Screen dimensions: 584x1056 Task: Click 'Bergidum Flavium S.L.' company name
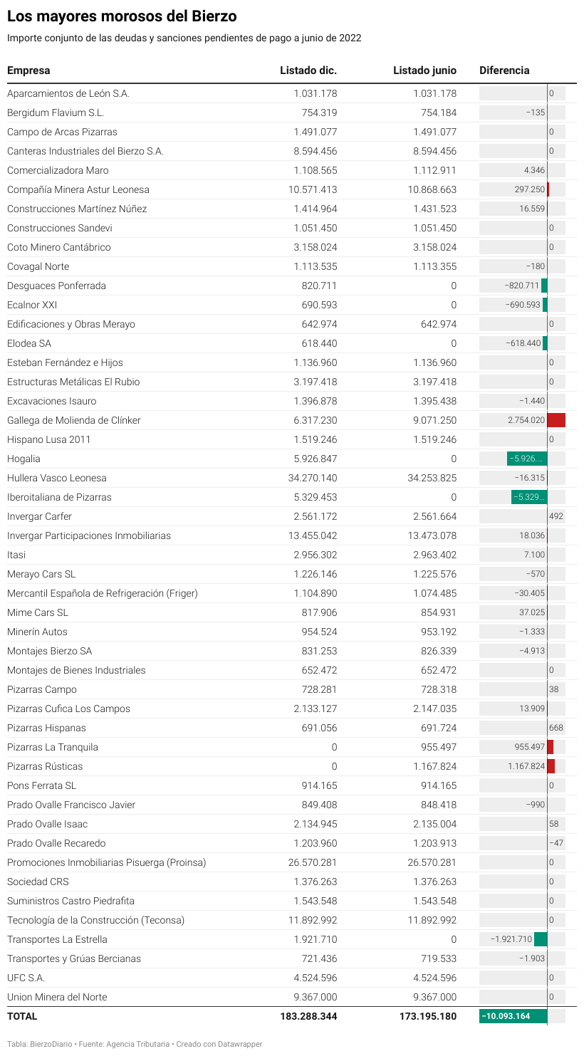pos(56,113)
